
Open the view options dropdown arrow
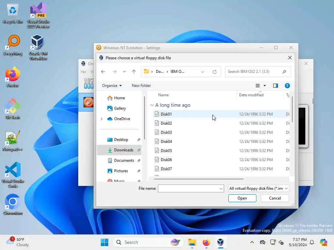point(265,86)
